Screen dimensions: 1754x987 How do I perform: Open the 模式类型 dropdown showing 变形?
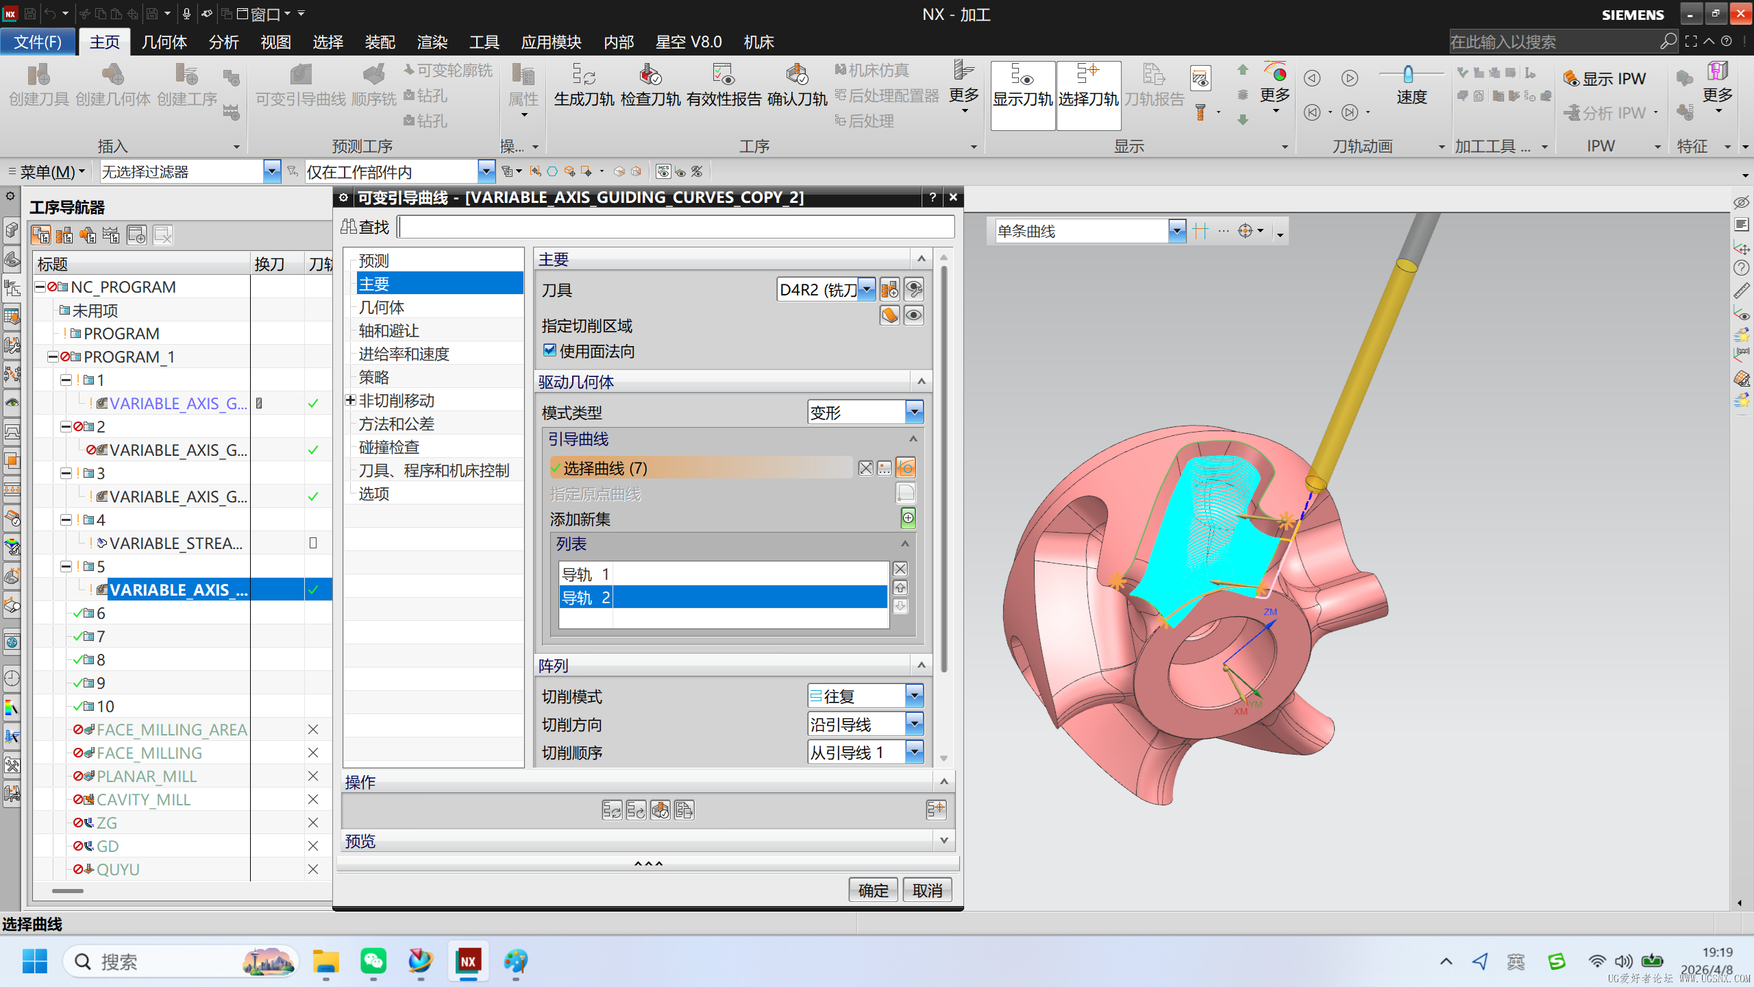tap(914, 413)
